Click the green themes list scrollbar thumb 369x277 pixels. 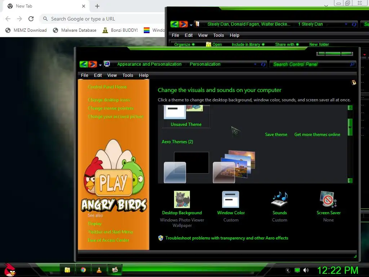(x=350, y=127)
